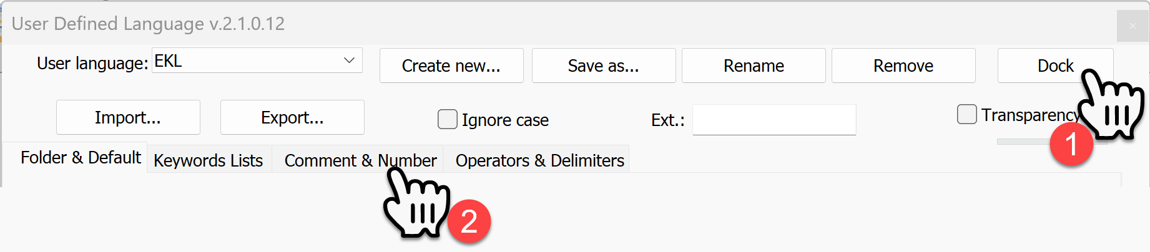Go to the Operators & Delimiters tab

tap(539, 160)
